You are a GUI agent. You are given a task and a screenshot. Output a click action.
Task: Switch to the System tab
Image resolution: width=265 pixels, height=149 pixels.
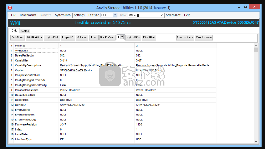tap(25, 31)
